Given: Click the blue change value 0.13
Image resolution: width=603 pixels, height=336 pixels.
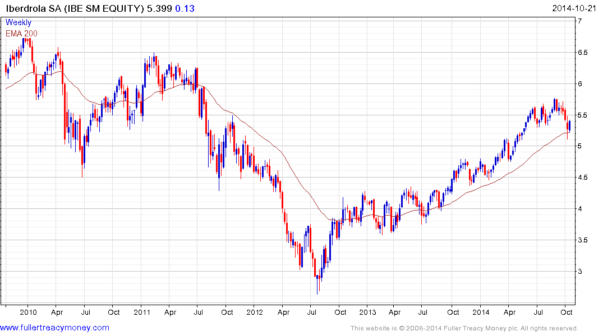Looking at the screenshot, I should (185, 8).
